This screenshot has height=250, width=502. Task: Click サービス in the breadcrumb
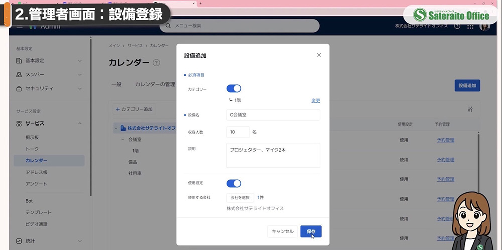coord(135,46)
